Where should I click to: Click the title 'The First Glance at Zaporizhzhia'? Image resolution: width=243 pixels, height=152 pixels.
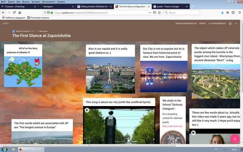coord(41,36)
